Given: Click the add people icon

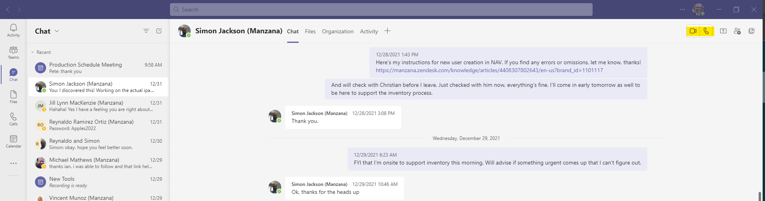Looking at the screenshot, I should [x=737, y=31].
